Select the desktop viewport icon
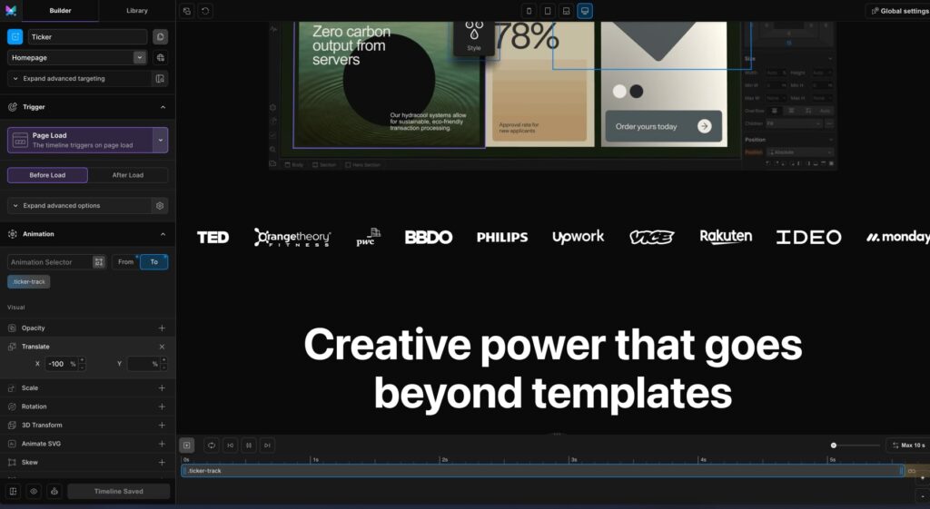This screenshot has height=509, width=930. (585, 11)
